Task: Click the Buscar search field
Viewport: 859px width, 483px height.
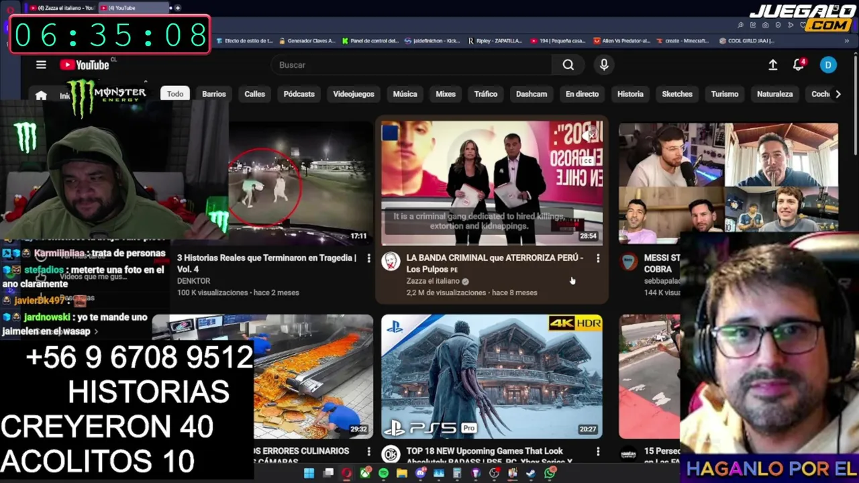Action: (x=411, y=65)
